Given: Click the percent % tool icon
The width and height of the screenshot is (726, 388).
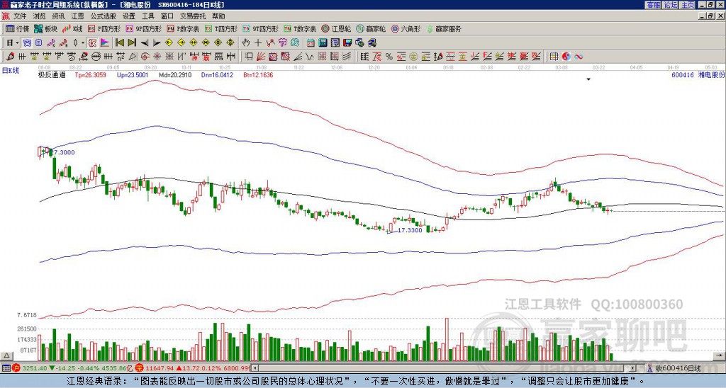Looking at the screenshot, I should pyautogui.click(x=389, y=57).
